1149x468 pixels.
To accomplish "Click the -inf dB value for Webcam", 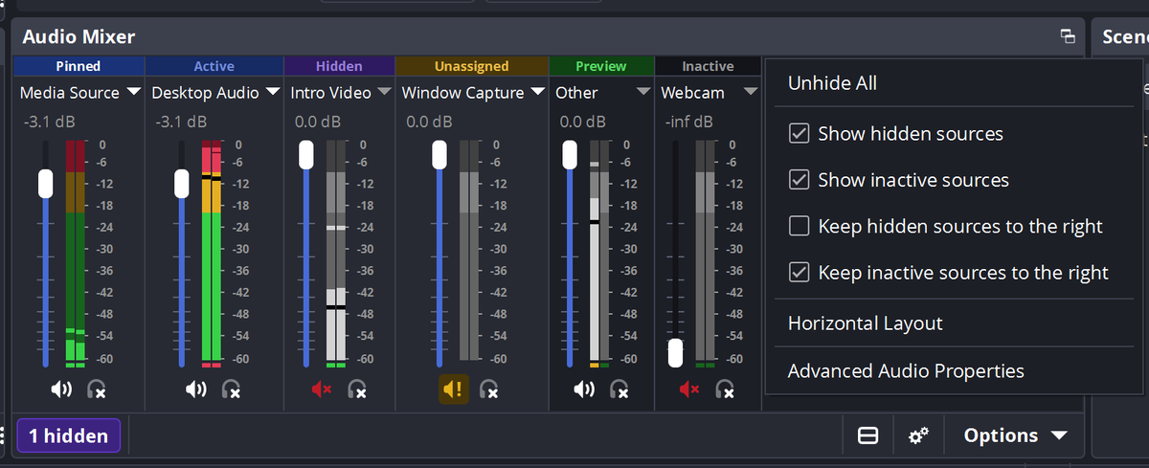I will (688, 123).
